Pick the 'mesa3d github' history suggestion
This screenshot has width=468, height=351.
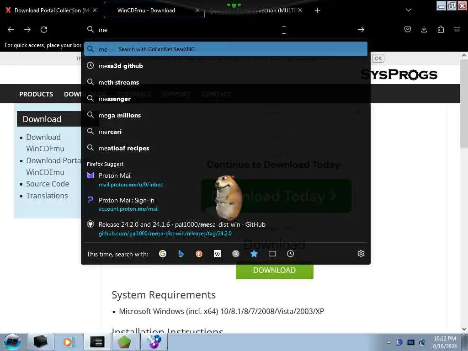(x=226, y=66)
